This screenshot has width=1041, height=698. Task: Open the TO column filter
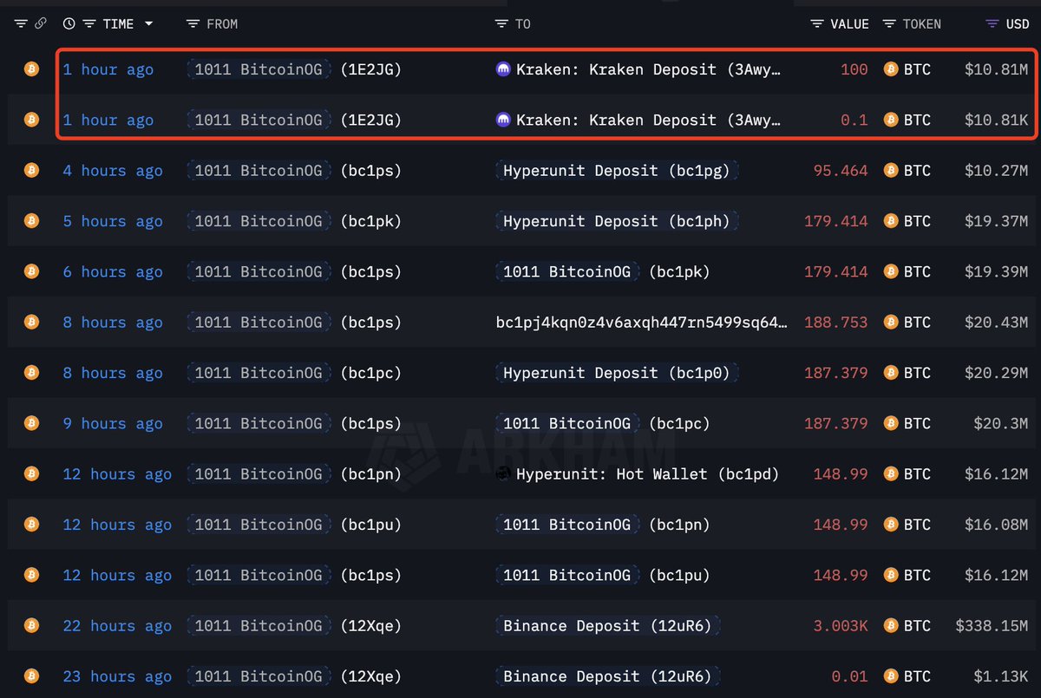(501, 24)
